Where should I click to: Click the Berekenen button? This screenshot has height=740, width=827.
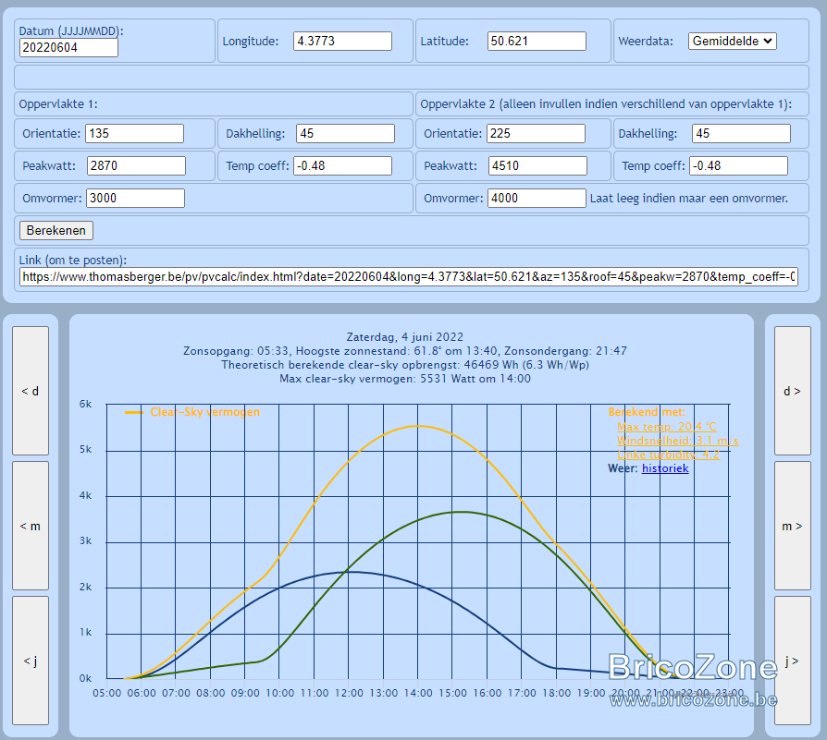56,230
